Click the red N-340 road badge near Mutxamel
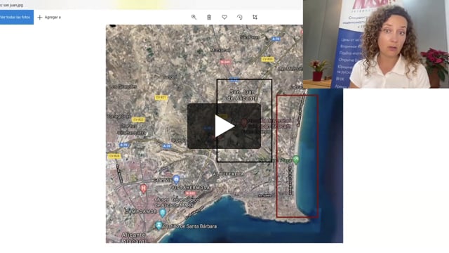This screenshot has width=449, height=253. coord(225,62)
